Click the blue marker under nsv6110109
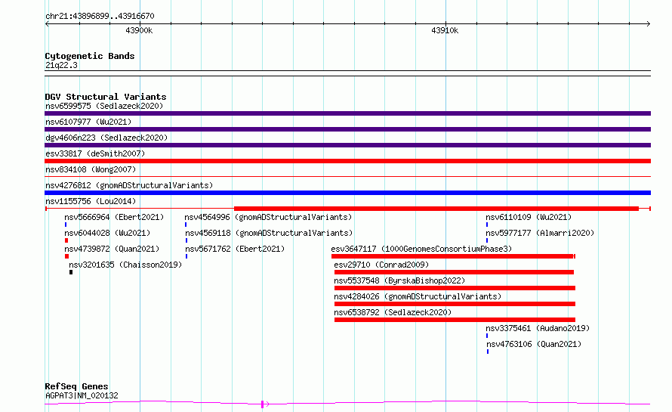 pyautogui.click(x=487, y=225)
